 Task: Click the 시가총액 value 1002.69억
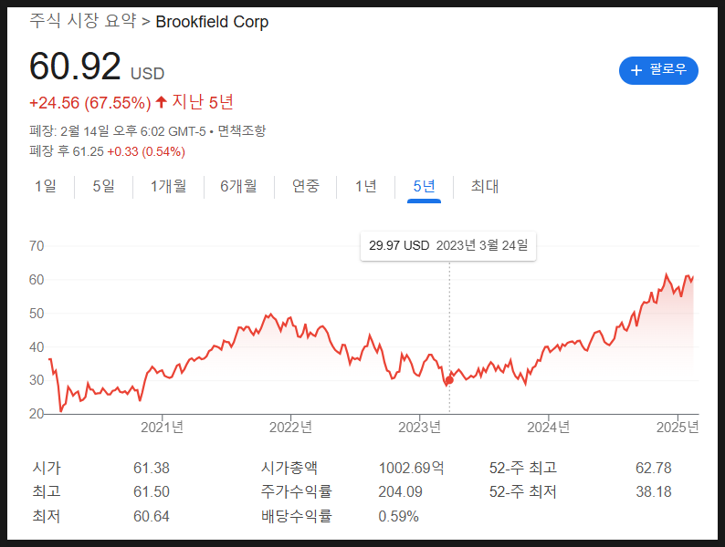(x=411, y=468)
